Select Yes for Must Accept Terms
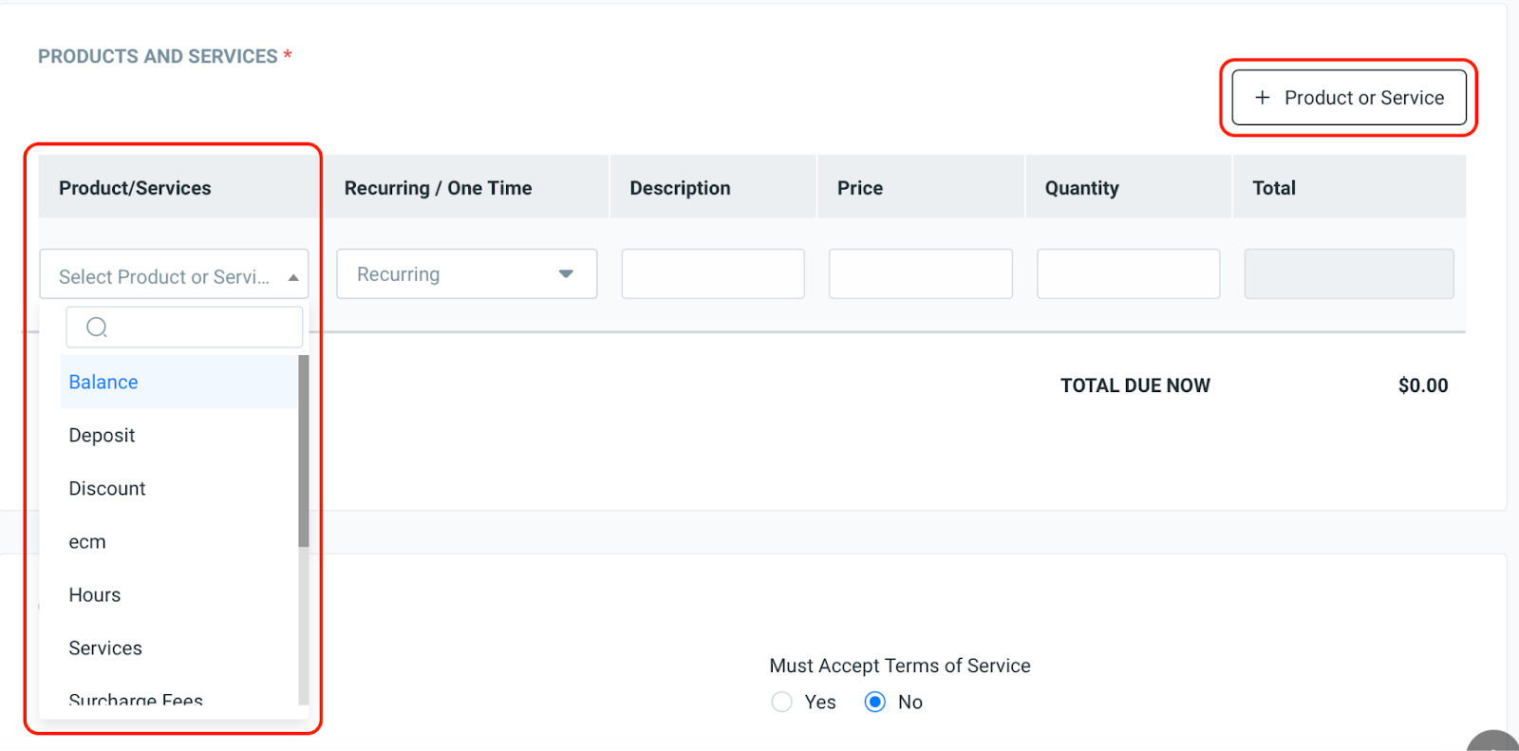 click(781, 702)
